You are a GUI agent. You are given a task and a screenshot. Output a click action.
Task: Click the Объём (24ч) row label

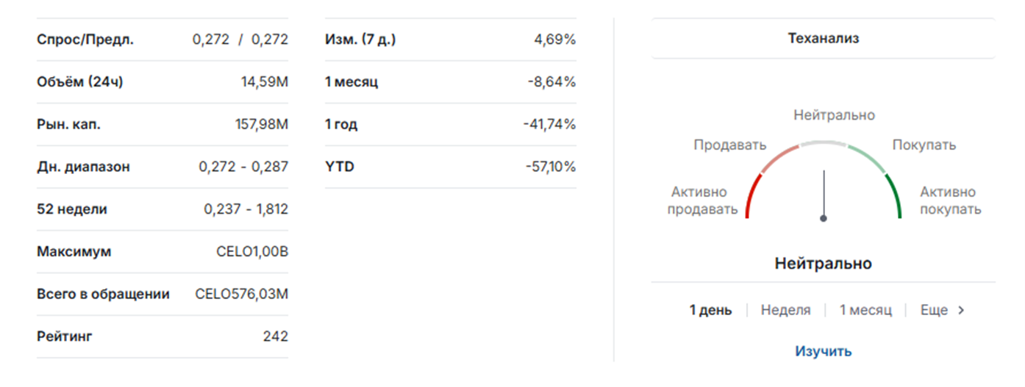click(x=79, y=82)
